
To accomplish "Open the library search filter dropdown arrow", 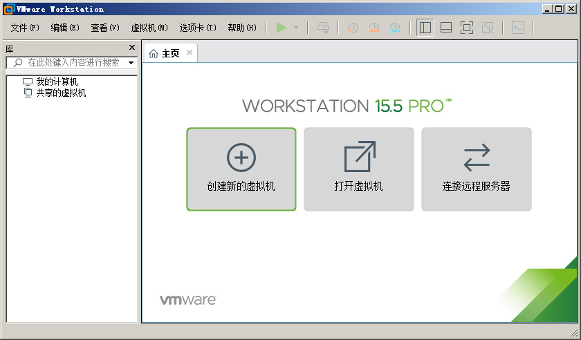I will point(131,63).
